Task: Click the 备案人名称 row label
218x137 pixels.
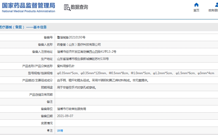Action: pyautogui.click(x=45, y=45)
